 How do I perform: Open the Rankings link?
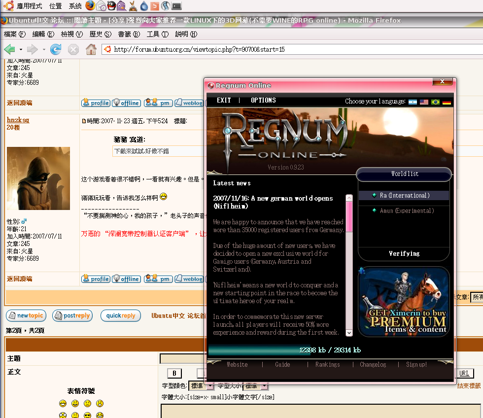(x=327, y=364)
